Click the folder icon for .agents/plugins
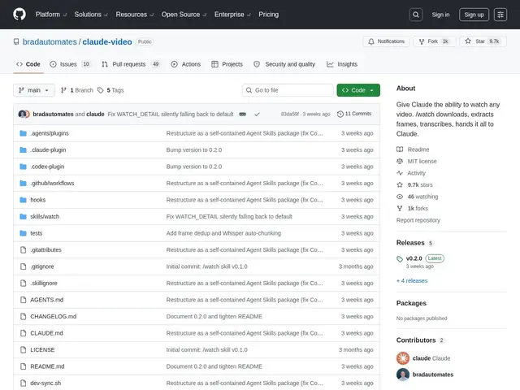 [23, 133]
